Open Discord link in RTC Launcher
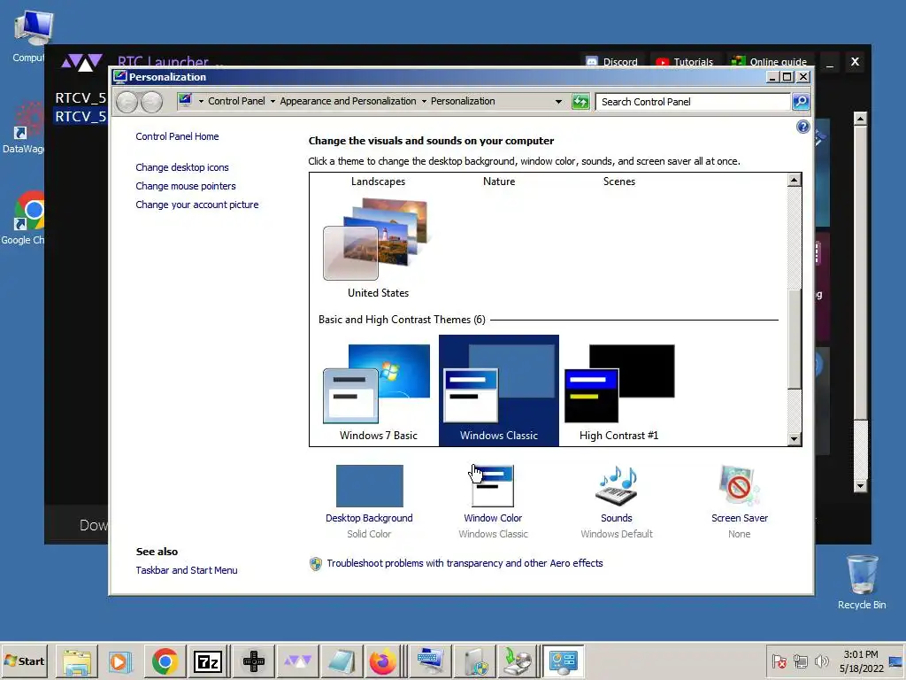This screenshot has height=680, width=906. 612,62
